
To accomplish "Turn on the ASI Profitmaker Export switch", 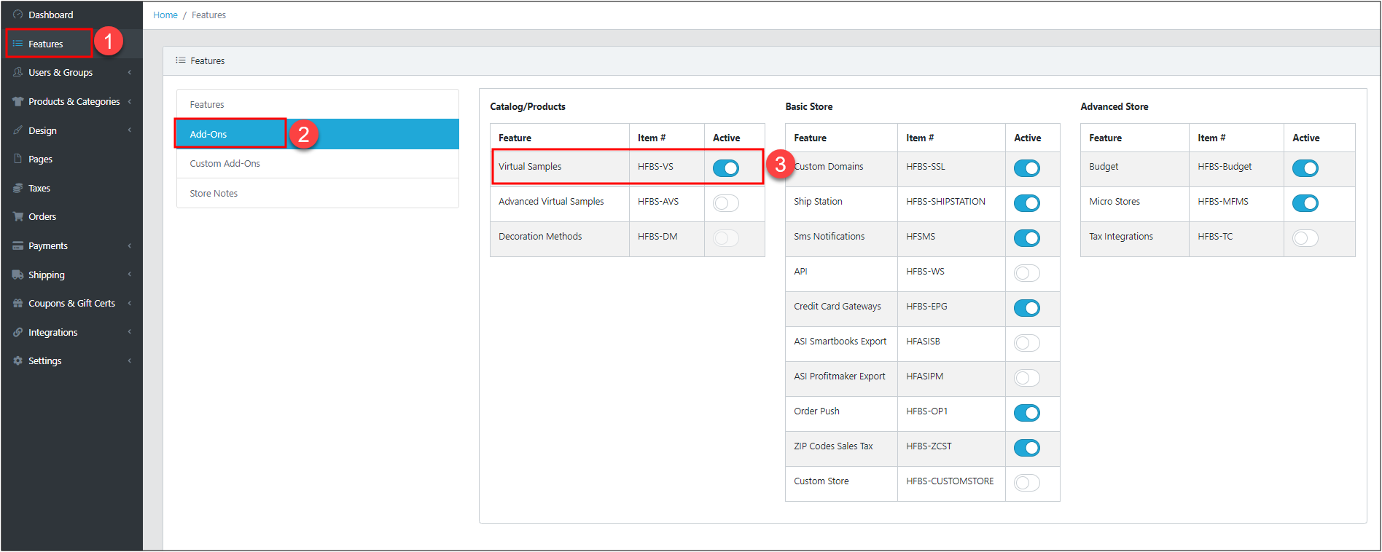I will pos(1027,378).
